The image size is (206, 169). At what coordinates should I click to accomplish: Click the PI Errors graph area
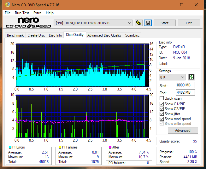pyautogui.click(x=82, y=65)
